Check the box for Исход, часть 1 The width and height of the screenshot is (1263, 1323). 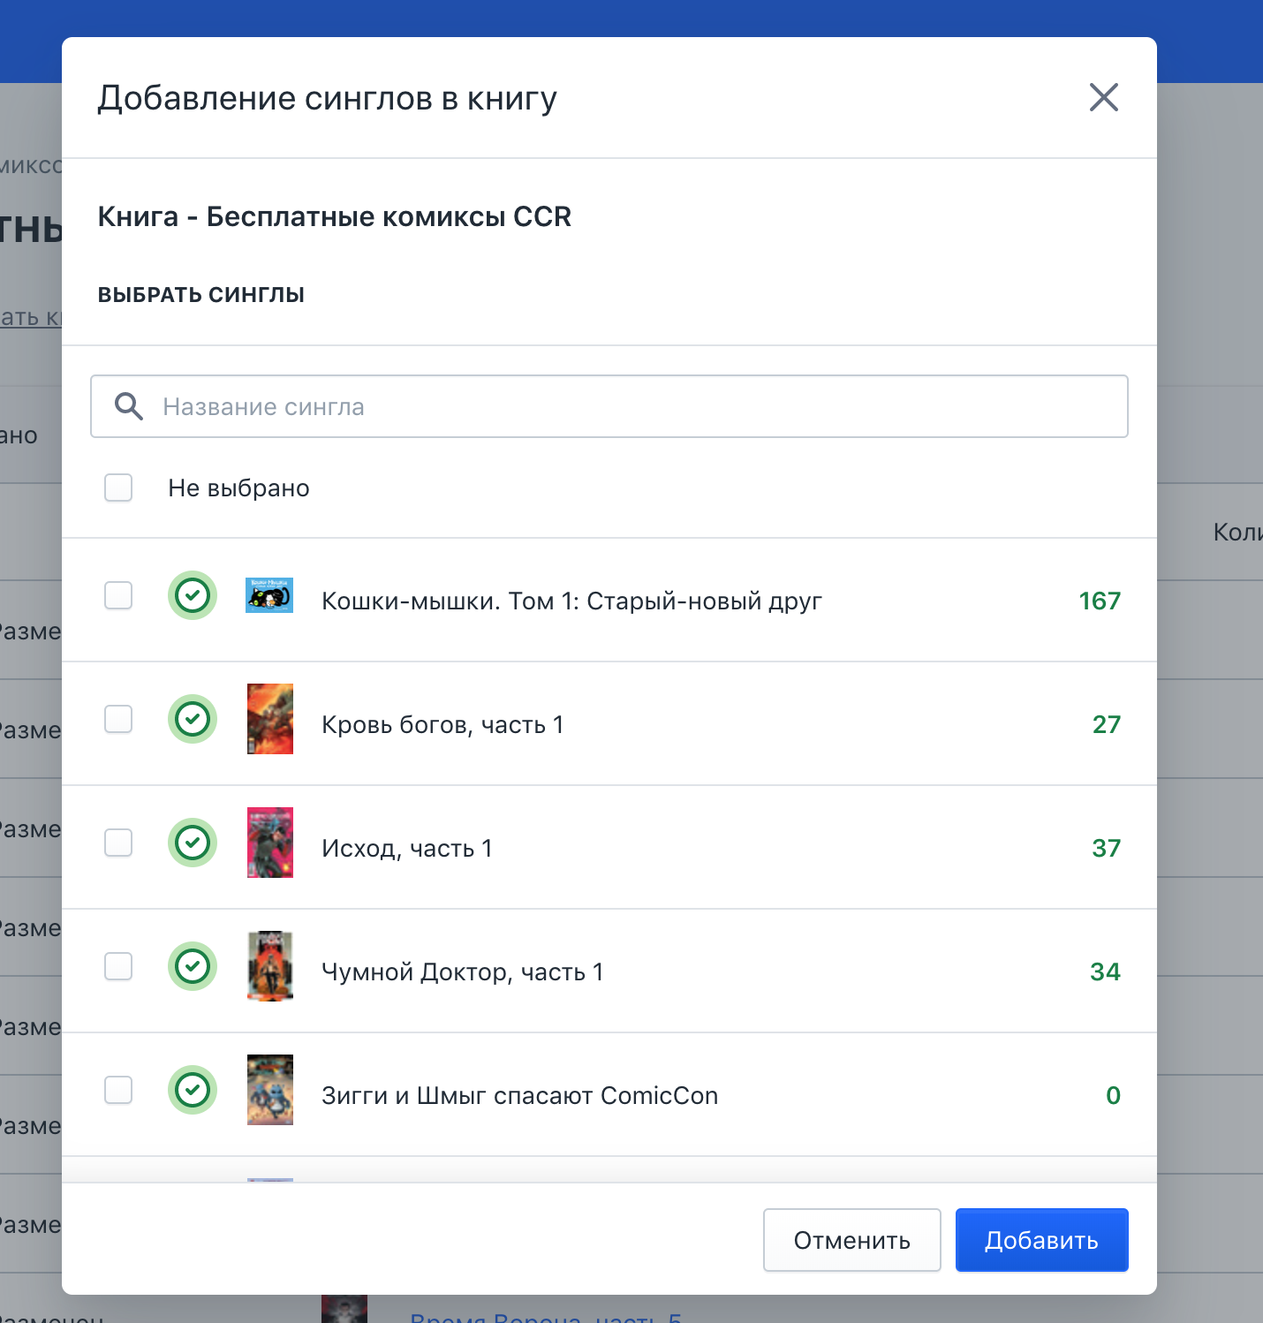point(118,843)
